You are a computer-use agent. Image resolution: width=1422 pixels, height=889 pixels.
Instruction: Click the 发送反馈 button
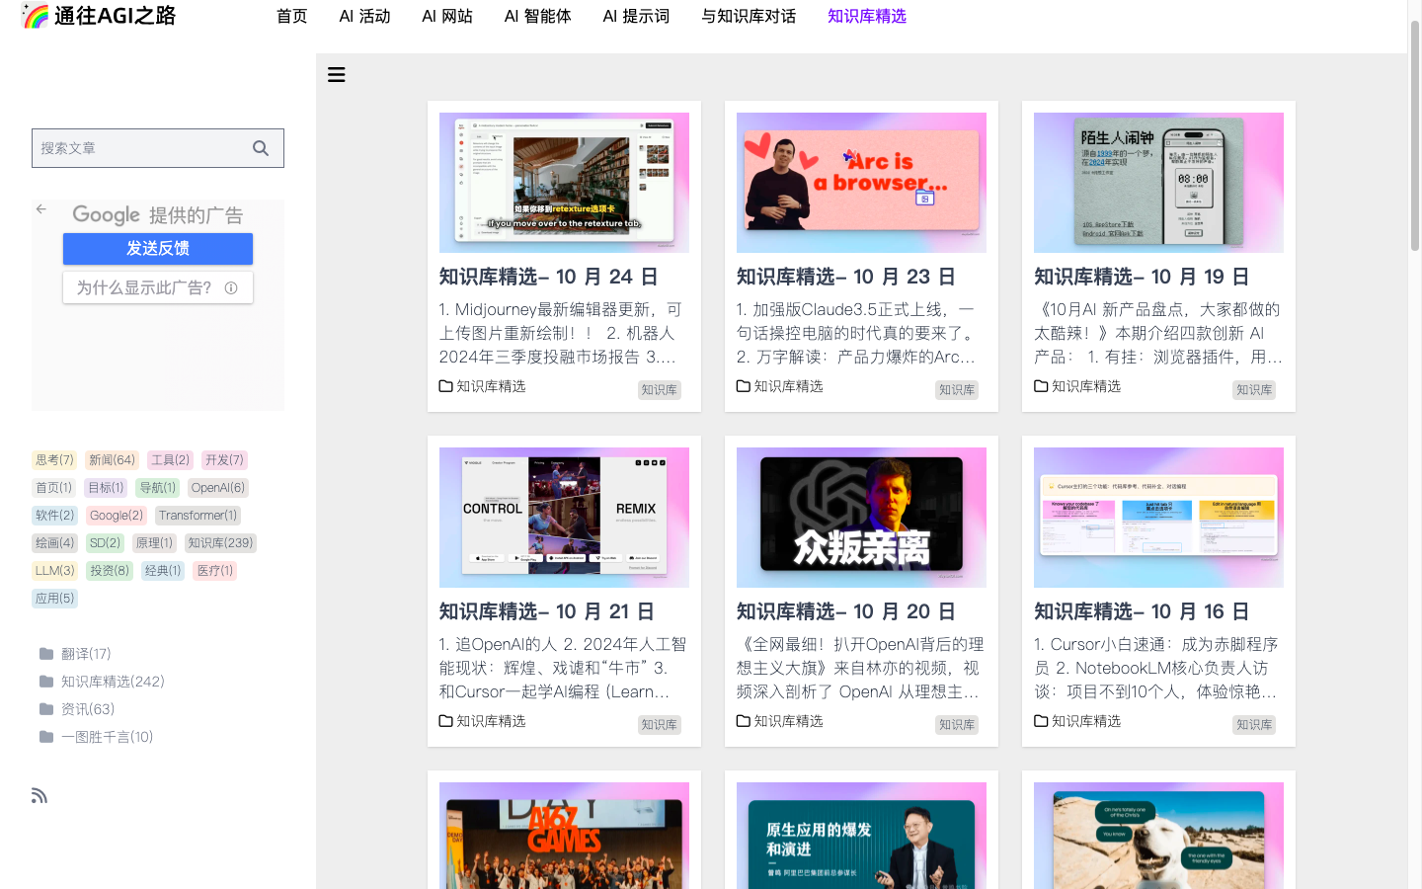158,249
